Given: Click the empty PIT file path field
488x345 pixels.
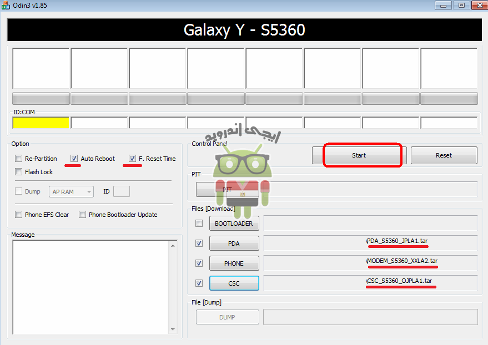Looking at the screenshot, I should (x=370, y=189).
